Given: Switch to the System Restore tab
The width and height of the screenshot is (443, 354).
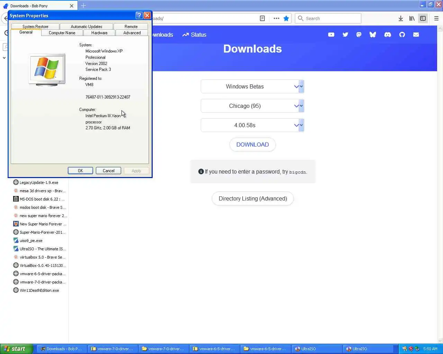Looking at the screenshot, I should (x=35, y=27).
